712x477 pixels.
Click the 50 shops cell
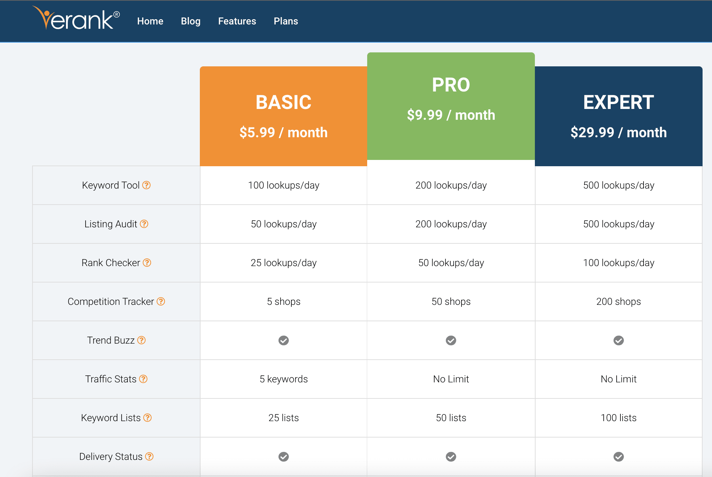click(x=451, y=301)
